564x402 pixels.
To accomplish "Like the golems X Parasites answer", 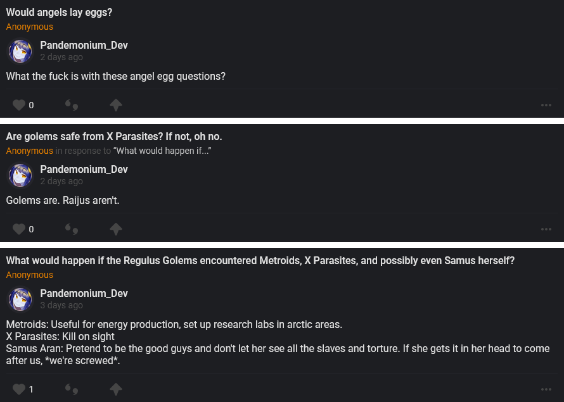I will pos(19,229).
